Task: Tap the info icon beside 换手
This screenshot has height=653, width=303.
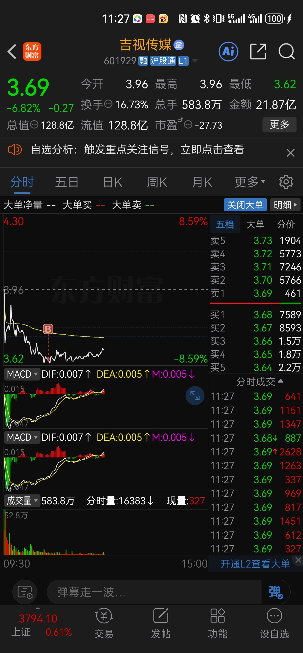Action: pyautogui.click(x=109, y=104)
